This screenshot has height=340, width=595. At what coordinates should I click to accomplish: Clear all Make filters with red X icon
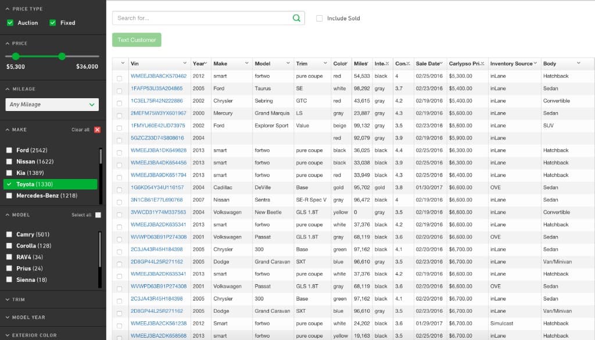coord(96,129)
